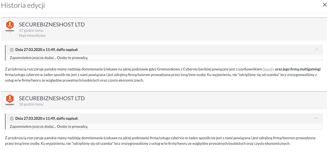The image size is (329, 154).
Task: Open the Spoofy user link
Action: pyautogui.click(x=268, y=69)
